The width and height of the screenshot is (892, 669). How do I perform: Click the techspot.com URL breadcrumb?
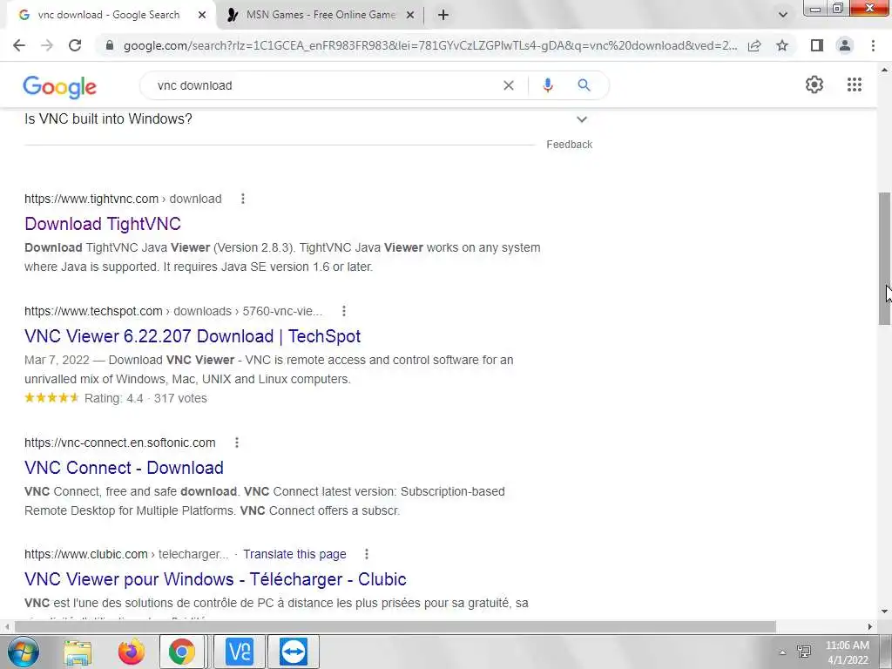(173, 311)
